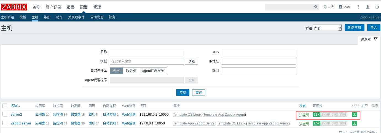Open the user profile icon
The height and width of the screenshot is (133, 381).
click(368, 7)
